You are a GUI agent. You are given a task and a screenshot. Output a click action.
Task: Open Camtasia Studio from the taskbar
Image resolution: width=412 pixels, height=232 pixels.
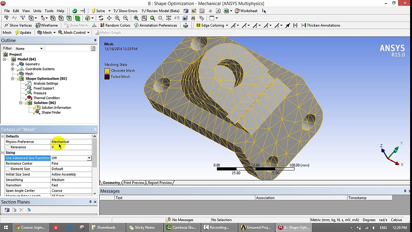pyautogui.click(x=181, y=227)
